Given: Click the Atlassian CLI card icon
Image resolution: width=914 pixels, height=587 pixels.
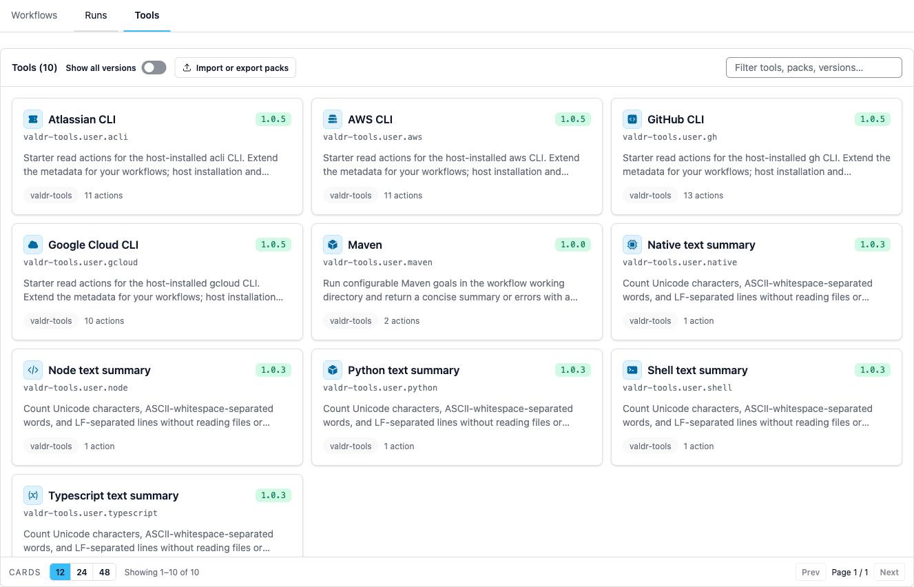Looking at the screenshot, I should coord(33,119).
